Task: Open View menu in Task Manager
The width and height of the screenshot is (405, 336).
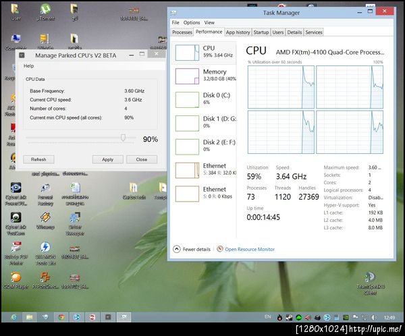Action: tap(209, 23)
